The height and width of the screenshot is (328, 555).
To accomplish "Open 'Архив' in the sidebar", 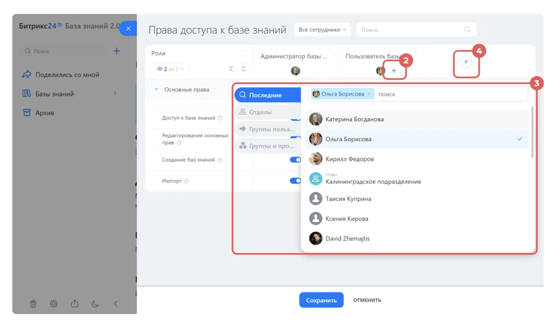I will click(45, 113).
